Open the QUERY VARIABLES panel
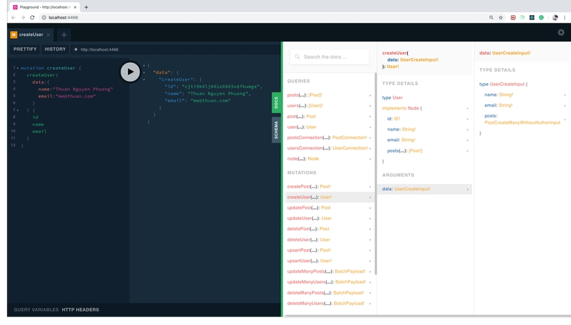Screen dimensions: 571x325 click(36, 310)
